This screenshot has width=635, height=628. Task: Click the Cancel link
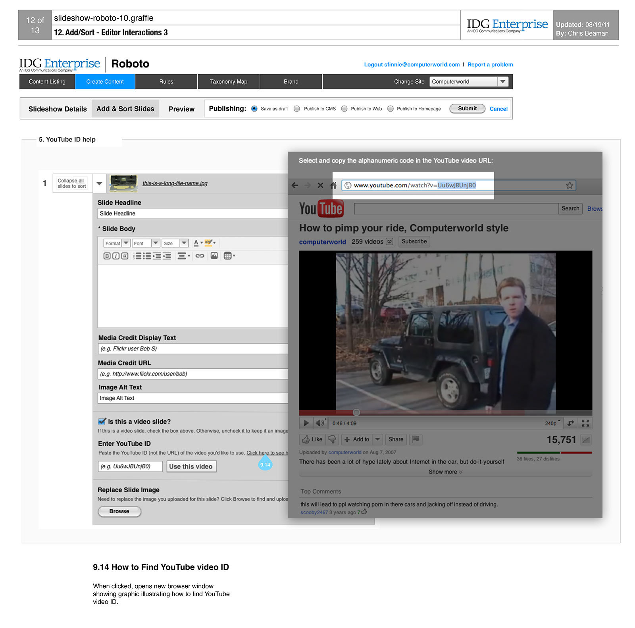point(498,109)
